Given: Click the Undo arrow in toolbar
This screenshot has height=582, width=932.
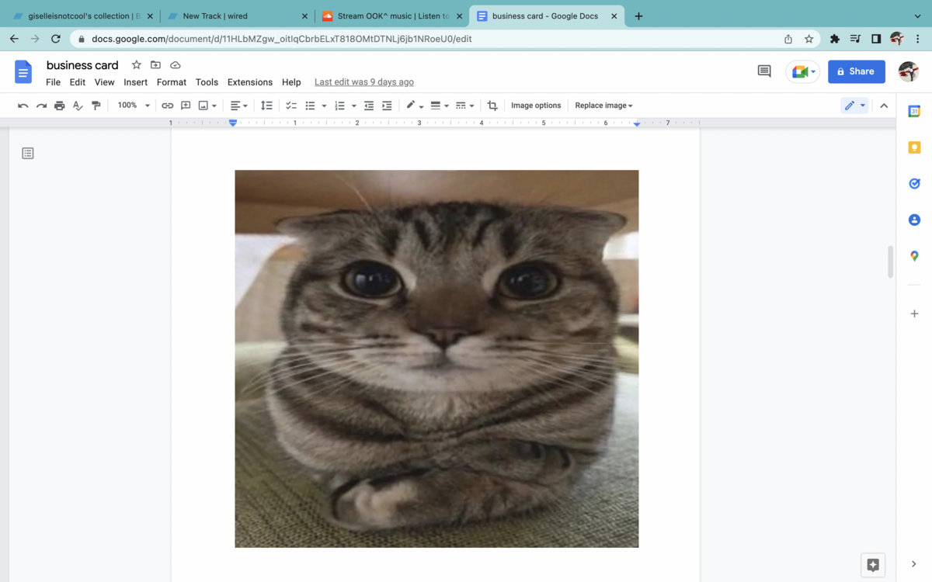Looking at the screenshot, I should coord(23,106).
